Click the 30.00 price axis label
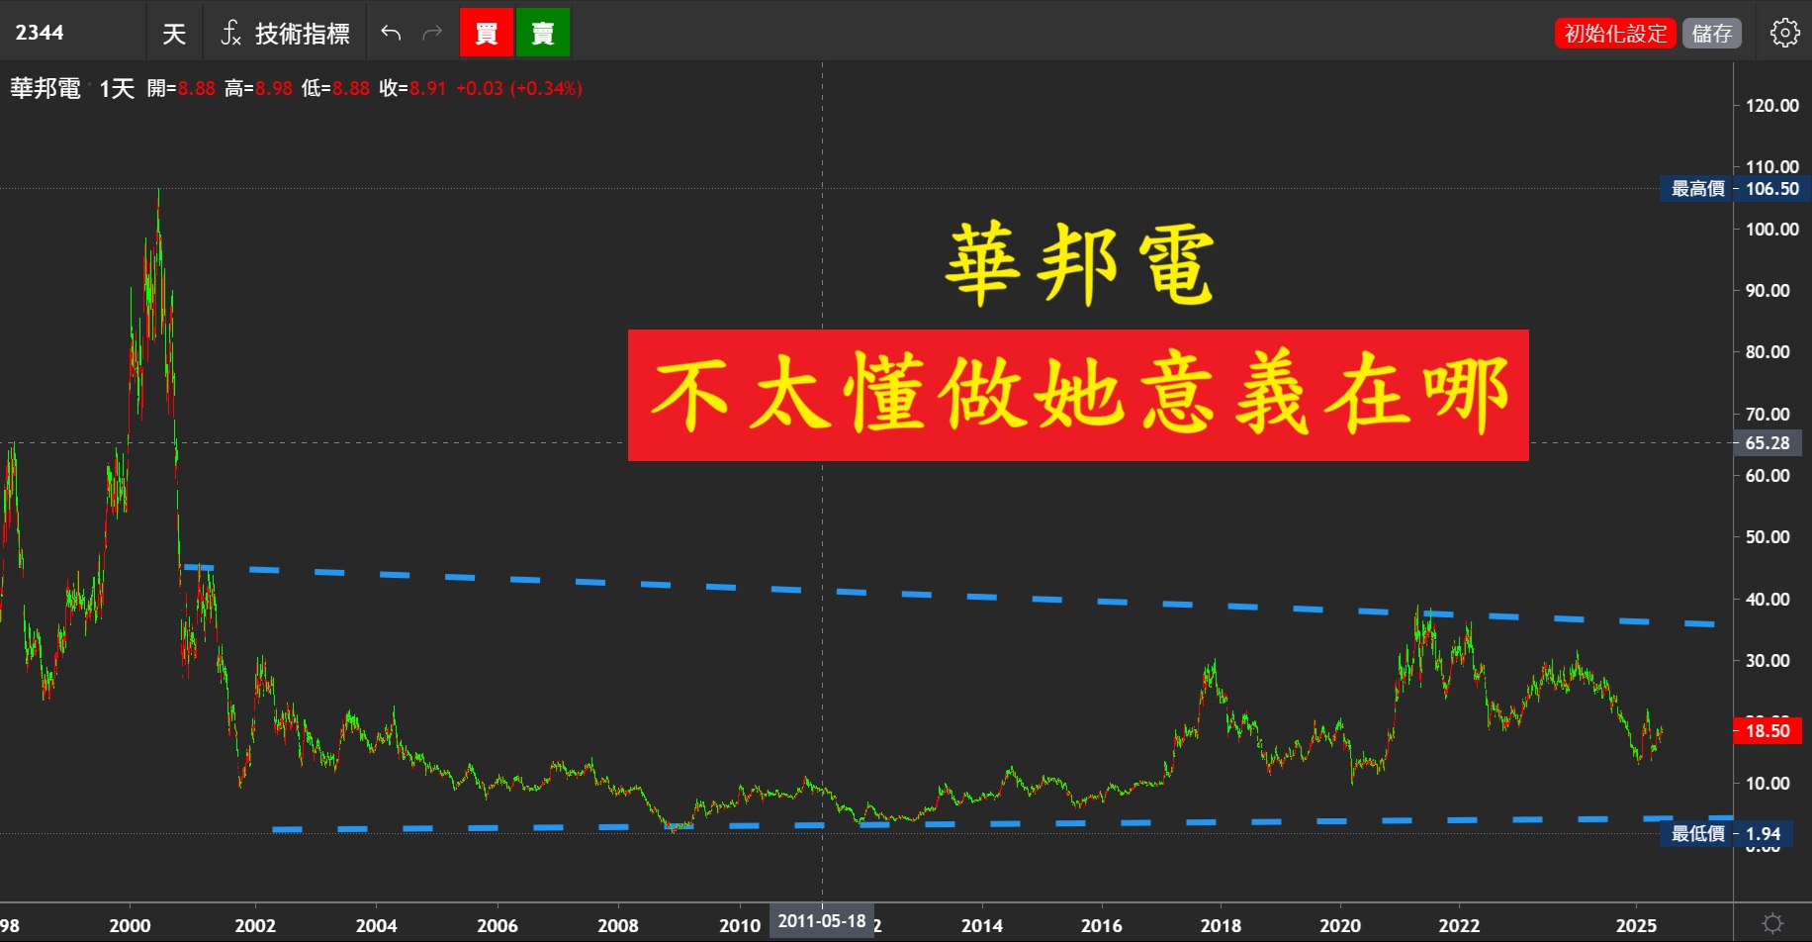The width and height of the screenshot is (1812, 942). click(x=1767, y=661)
